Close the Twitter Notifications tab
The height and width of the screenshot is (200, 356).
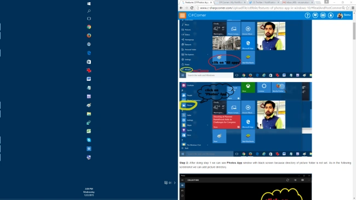pos(279,2)
